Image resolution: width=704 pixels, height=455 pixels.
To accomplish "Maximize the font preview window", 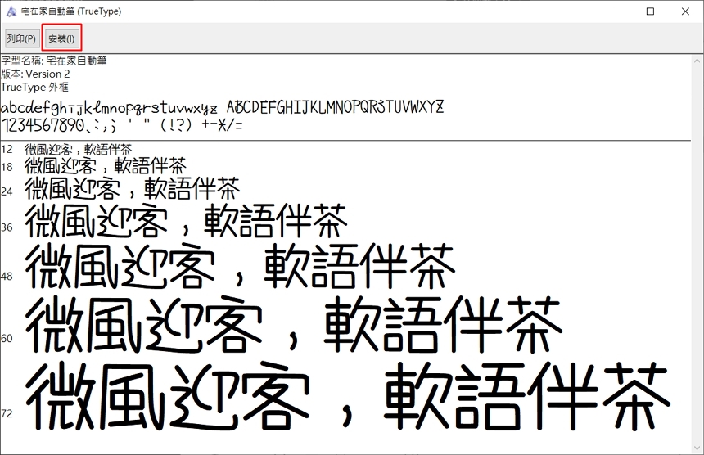I will click(x=650, y=11).
